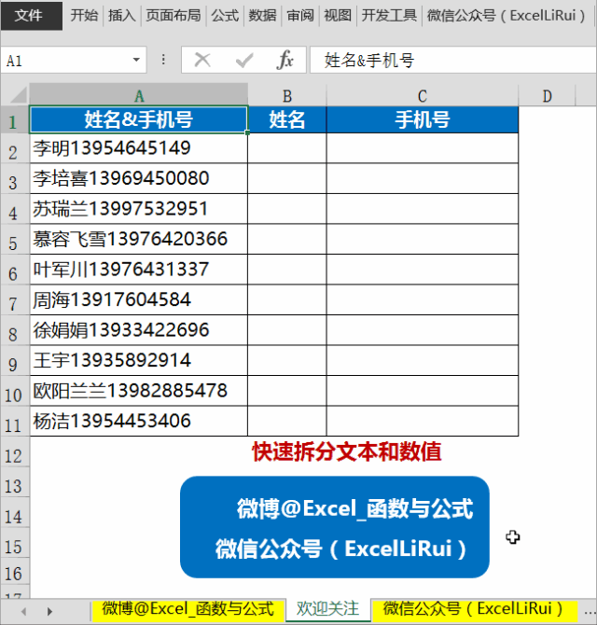This screenshot has width=597, height=625.
Task: Open the 数据 ribbon tab
Action: click(x=262, y=16)
